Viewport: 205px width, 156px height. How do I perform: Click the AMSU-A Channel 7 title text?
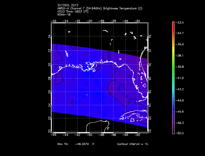click(x=100, y=9)
